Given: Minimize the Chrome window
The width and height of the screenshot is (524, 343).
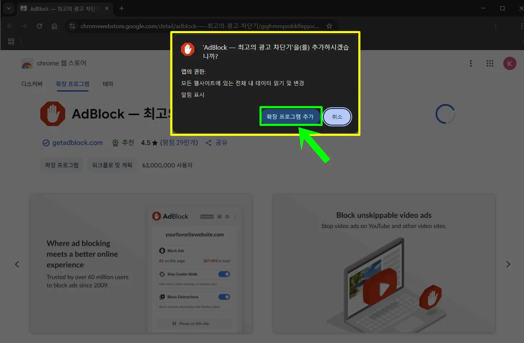Looking at the screenshot, I should [x=483, y=8].
